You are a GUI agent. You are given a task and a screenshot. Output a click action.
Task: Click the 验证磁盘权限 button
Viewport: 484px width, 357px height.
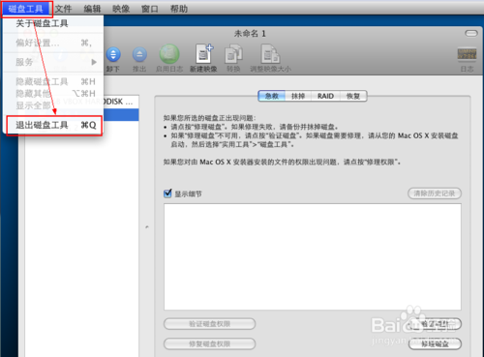pyautogui.click(x=209, y=324)
